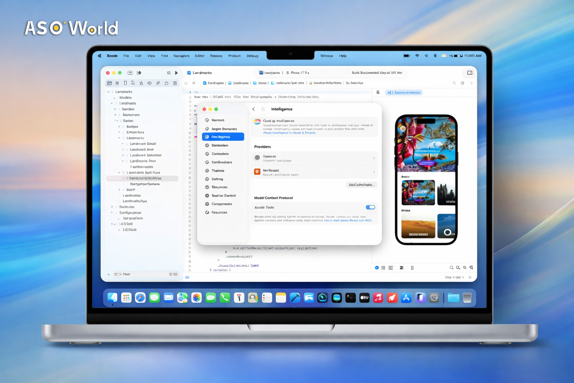Image resolution: width=574 pixels, height=383 pixels.
Task: Collapse the Landmarks project tree
Action: point(109,91)
